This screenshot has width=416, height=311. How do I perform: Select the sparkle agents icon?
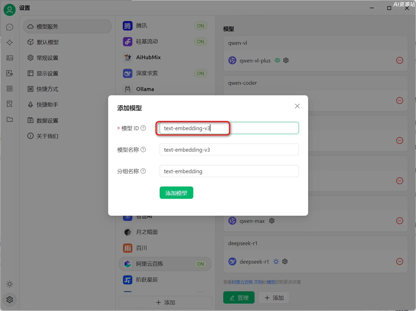coord(9,43)
